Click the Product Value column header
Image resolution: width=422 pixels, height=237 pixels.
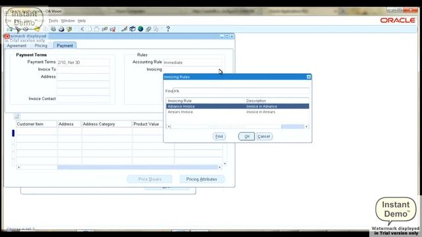pos(154,124)
